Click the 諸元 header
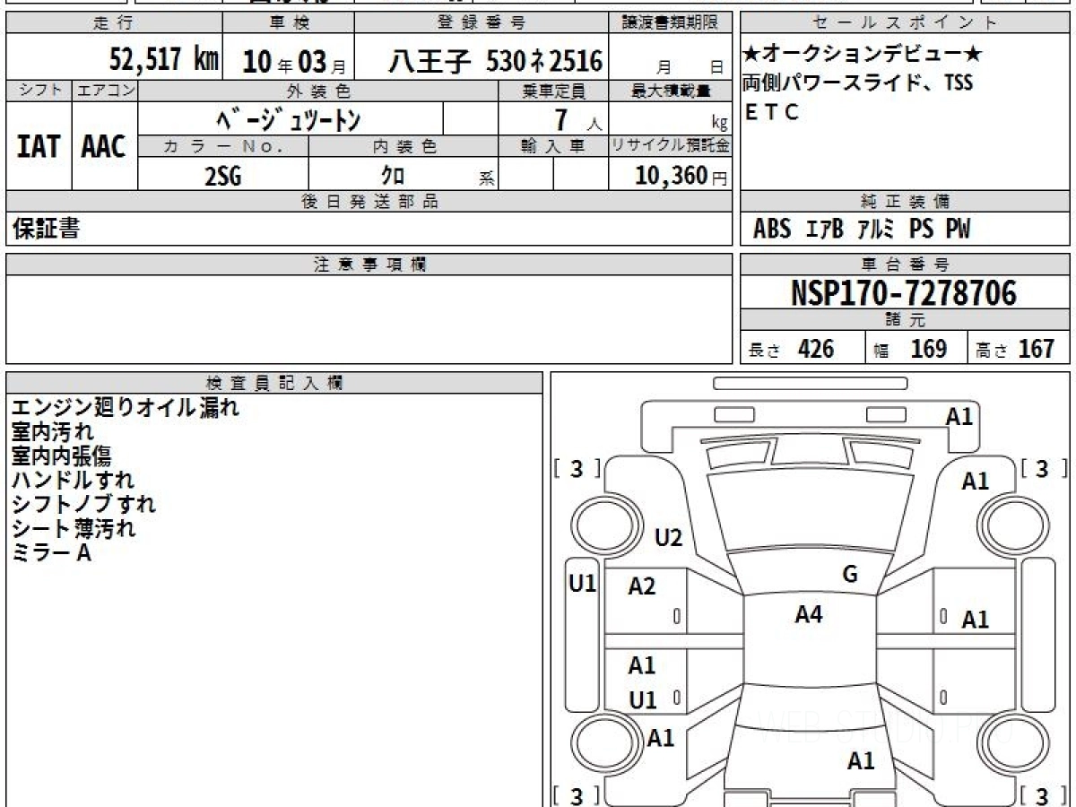The image size is (1076, 807). click(x=906, y=320)
